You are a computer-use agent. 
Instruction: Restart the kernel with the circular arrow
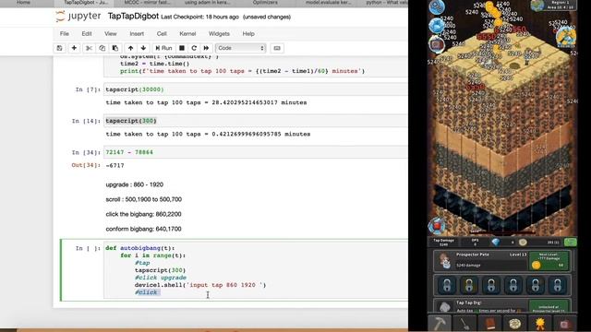[194, 48]
